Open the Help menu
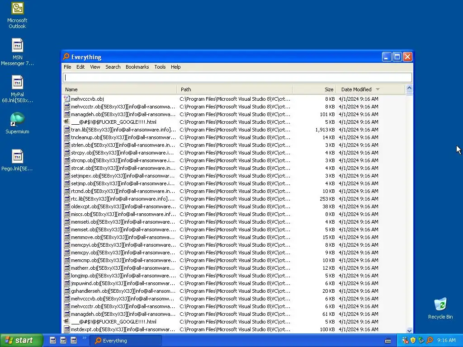Viewport: 463px width, 347px height. [x=175, y=67]
